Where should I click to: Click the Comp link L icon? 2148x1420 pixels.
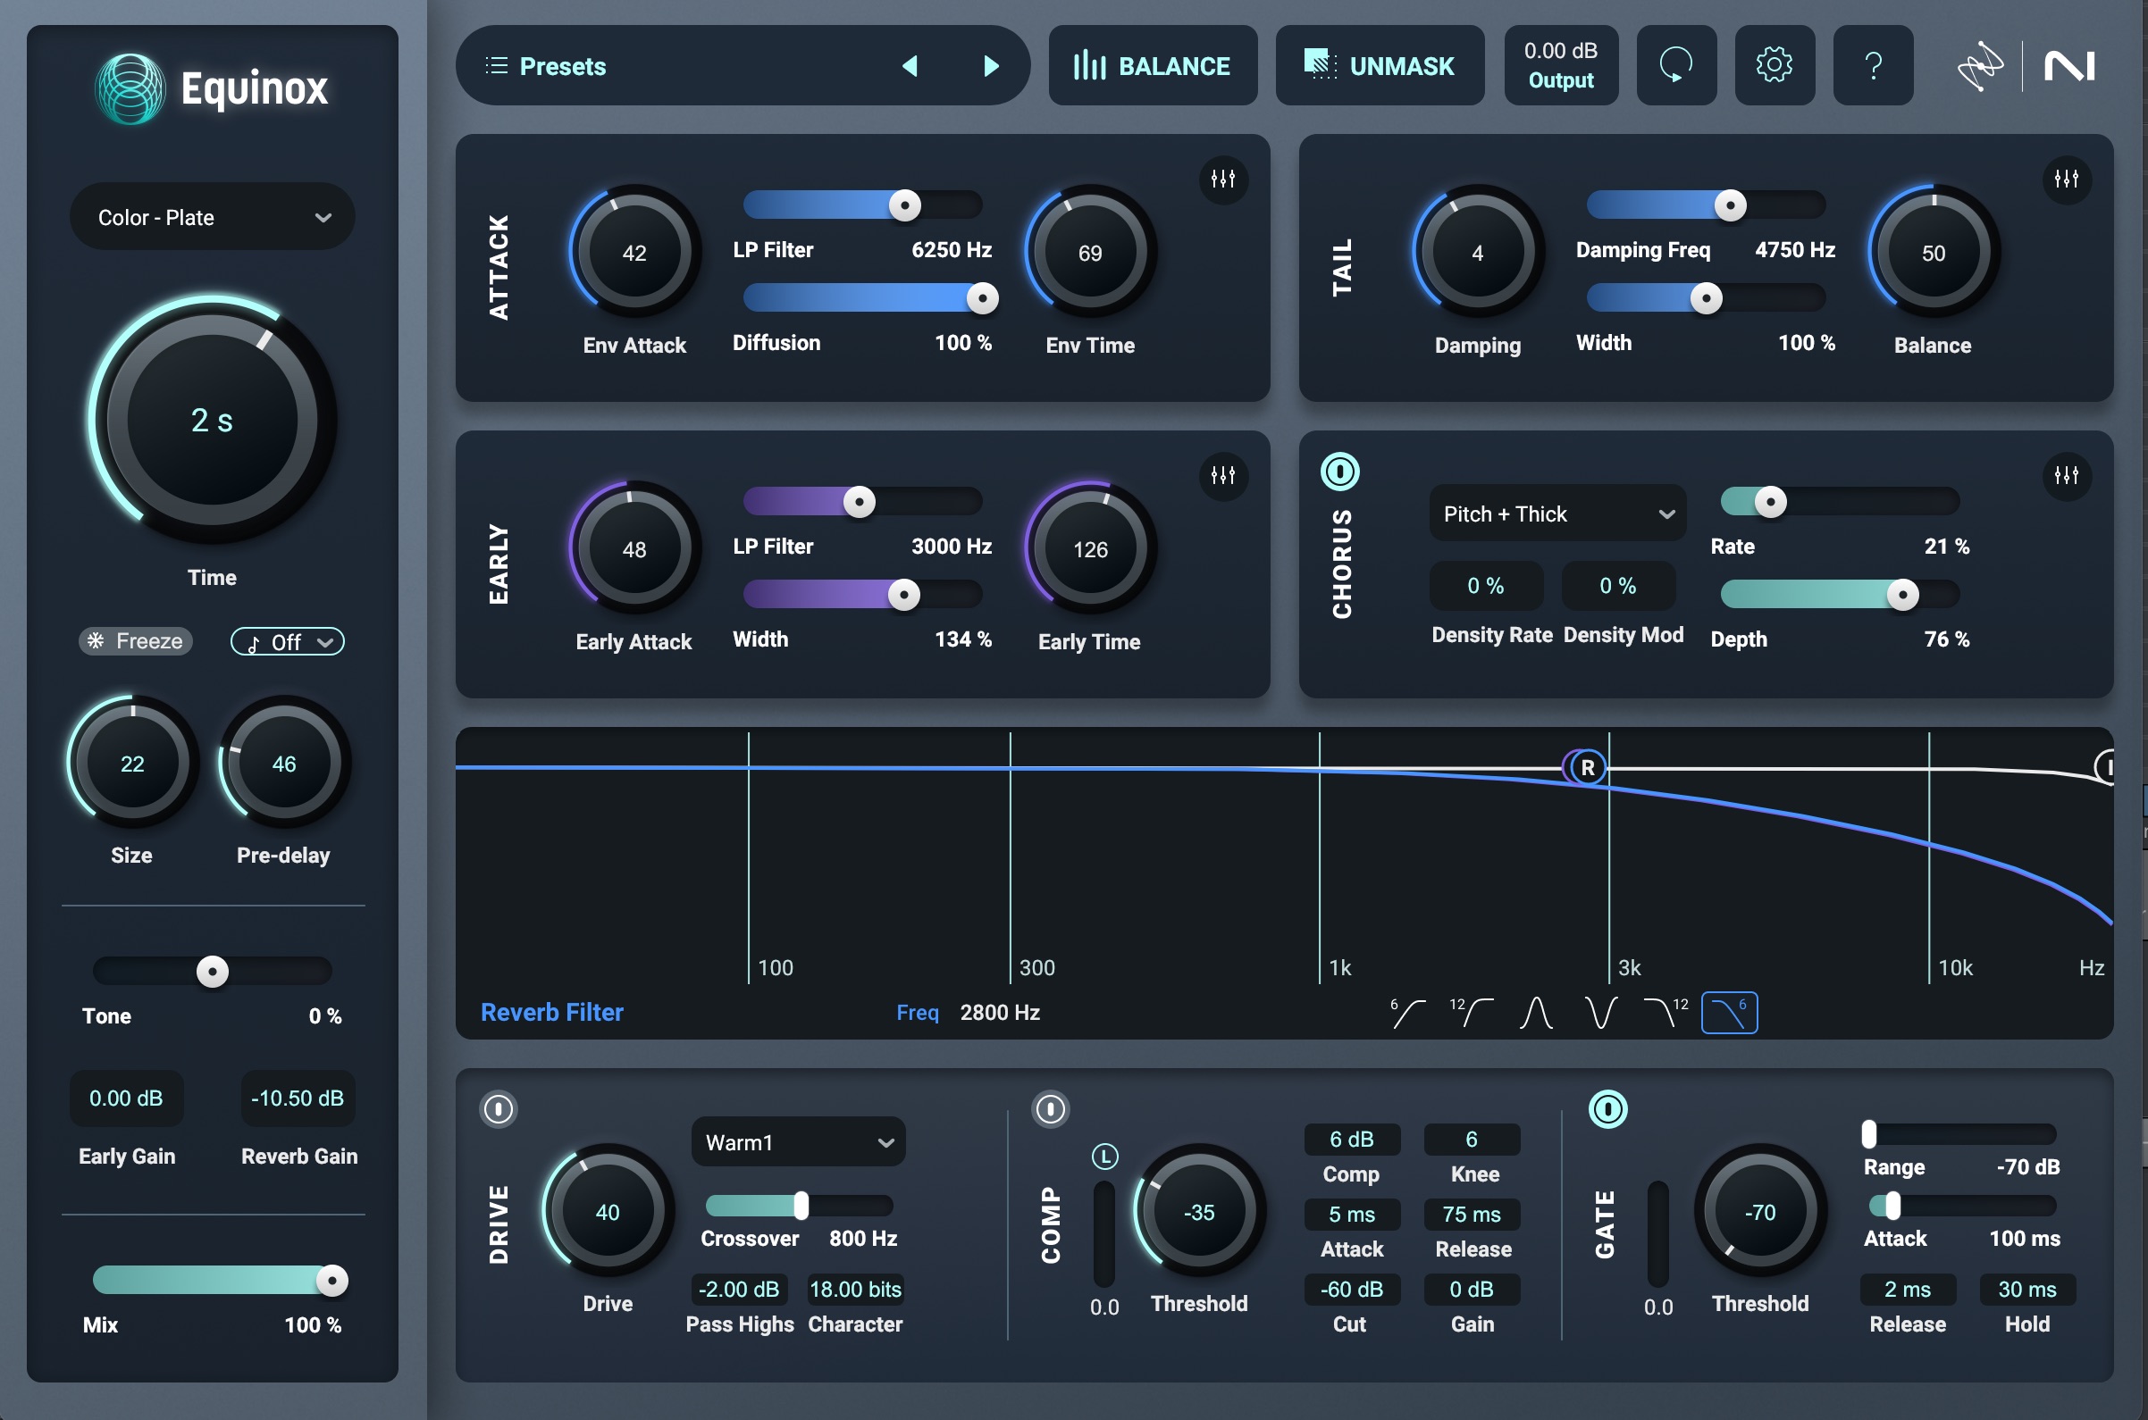[x=1104, y=1157]
